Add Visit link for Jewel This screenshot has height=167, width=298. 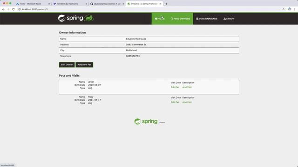(x=187, y=87)
